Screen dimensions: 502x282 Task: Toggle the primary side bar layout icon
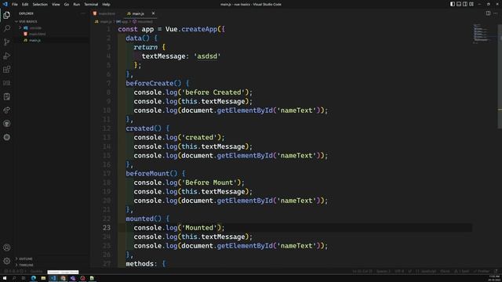coord(453,4)
